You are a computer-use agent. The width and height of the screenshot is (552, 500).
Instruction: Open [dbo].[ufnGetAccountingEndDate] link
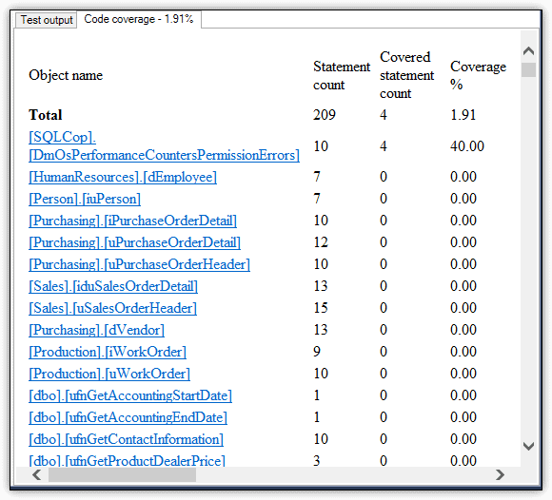pos(128,417)
